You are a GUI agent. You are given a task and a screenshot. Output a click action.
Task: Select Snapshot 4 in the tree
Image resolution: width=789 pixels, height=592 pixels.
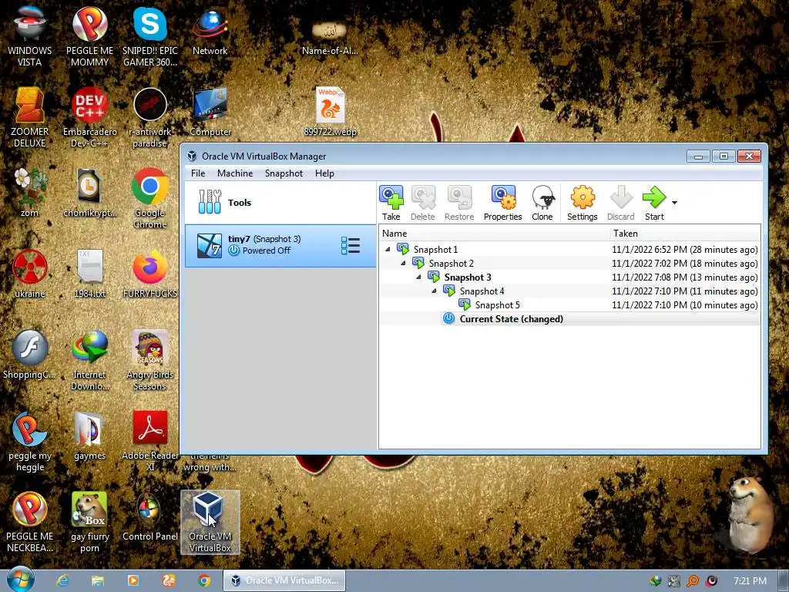[482, 291]
